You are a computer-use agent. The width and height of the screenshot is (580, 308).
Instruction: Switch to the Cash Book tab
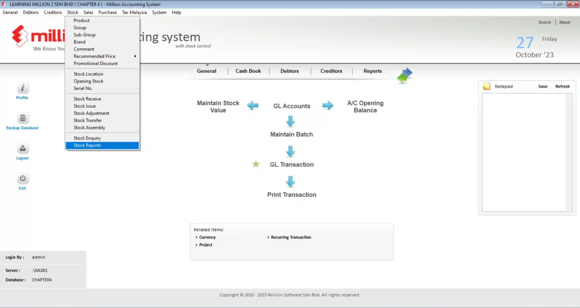coord(248,71)
